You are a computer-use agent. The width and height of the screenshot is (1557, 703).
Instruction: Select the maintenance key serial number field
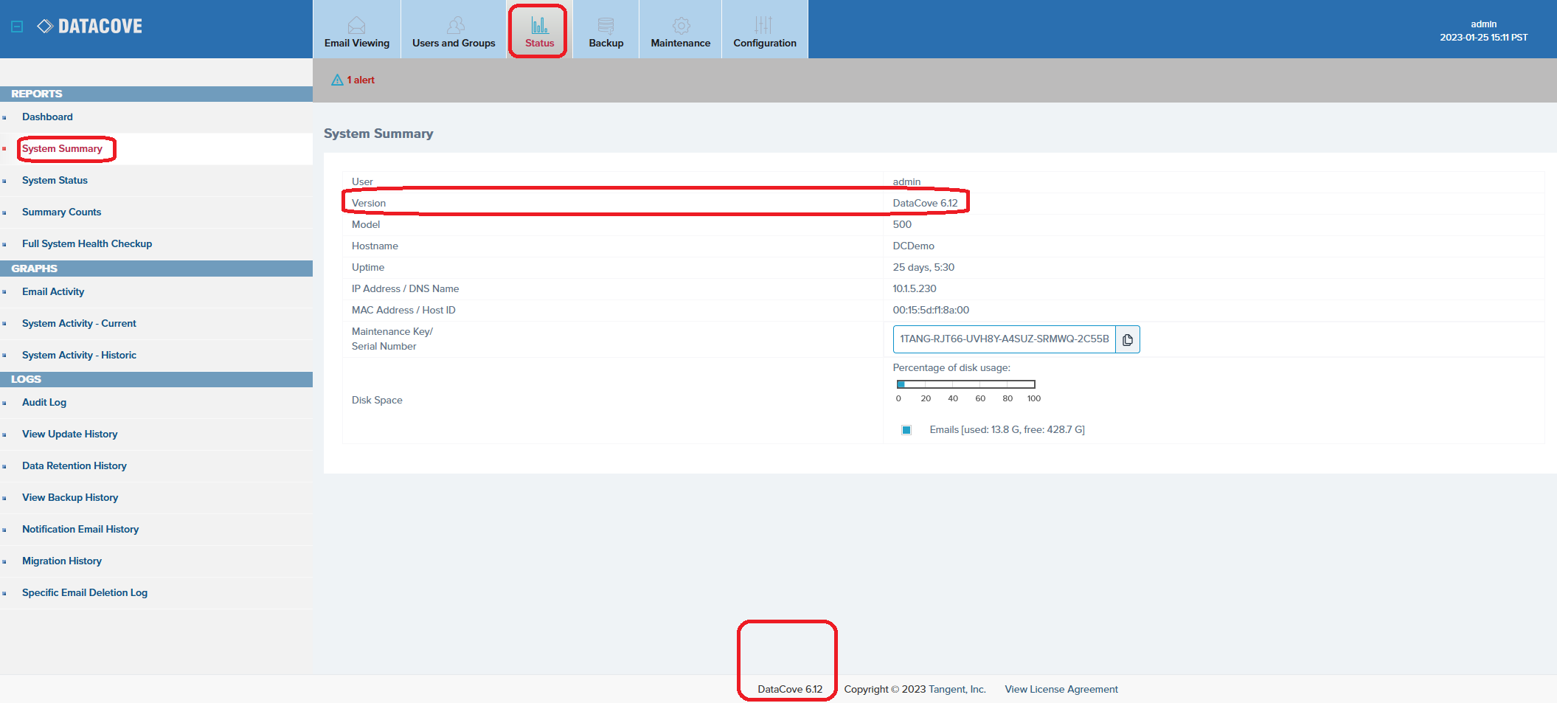click(x=1004, y=339)
